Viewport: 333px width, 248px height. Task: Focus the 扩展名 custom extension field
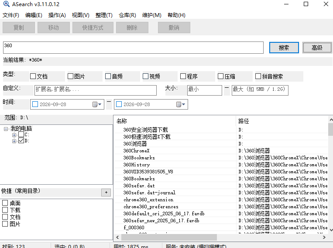pos(95,90)
